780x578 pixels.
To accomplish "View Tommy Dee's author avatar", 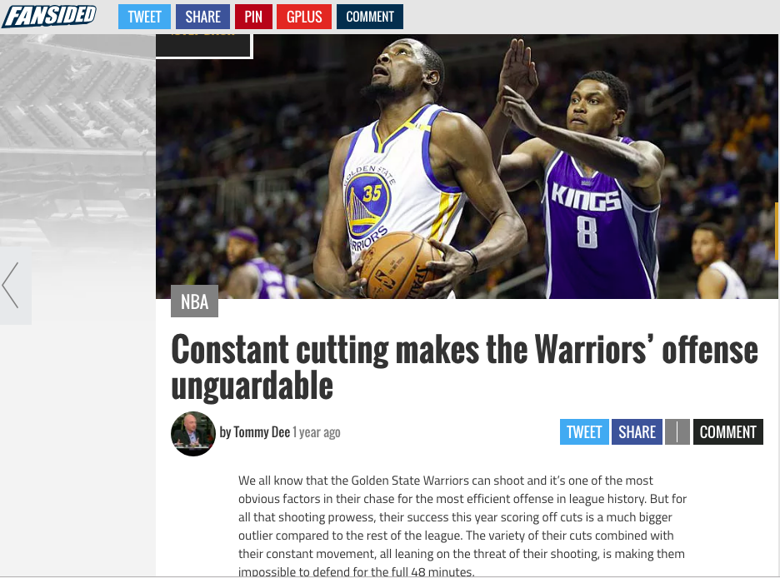I will coord(193,433).
